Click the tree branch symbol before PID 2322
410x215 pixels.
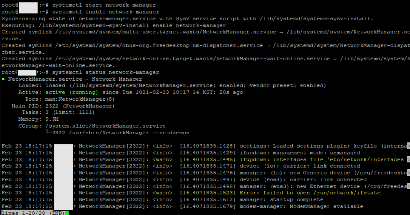click(49, 132)
